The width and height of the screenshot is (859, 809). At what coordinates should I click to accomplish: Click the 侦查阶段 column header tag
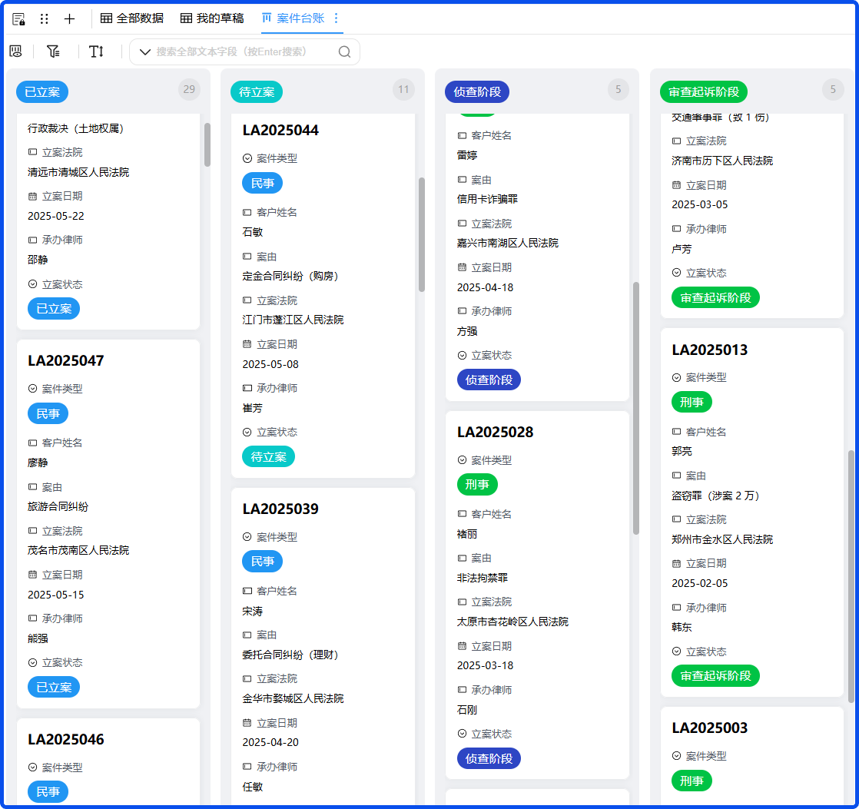click(476, 92)
